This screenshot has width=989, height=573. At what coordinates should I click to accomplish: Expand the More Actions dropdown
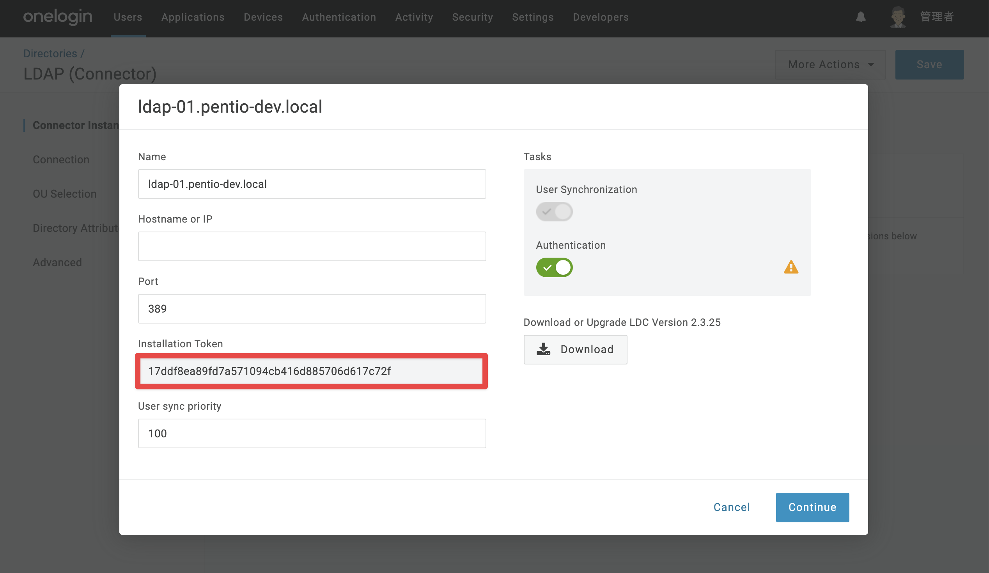click(x=830, y=64)
